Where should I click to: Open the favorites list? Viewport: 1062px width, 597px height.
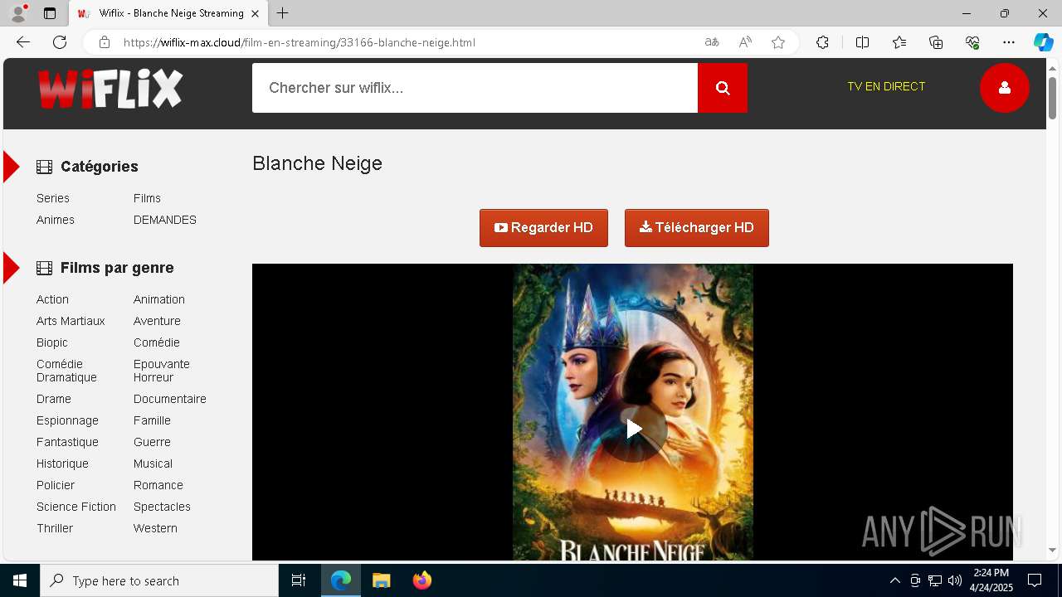899,42
